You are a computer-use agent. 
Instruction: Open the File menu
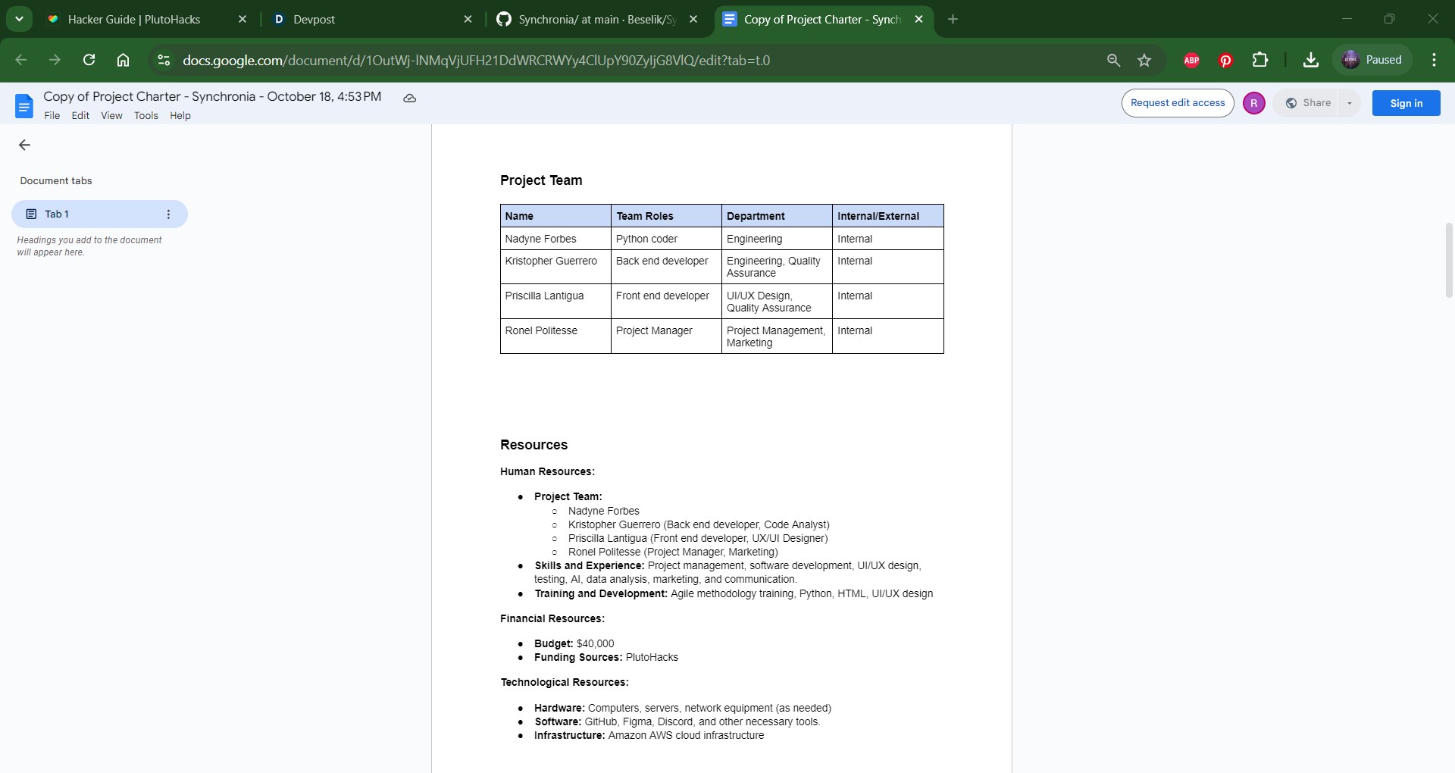pyautogui.click(x=52, y=116)
